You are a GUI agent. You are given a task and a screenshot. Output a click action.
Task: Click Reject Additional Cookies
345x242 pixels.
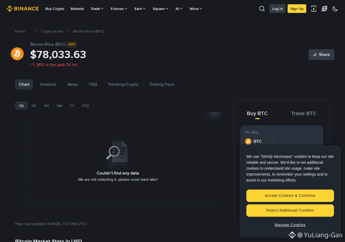290,211
